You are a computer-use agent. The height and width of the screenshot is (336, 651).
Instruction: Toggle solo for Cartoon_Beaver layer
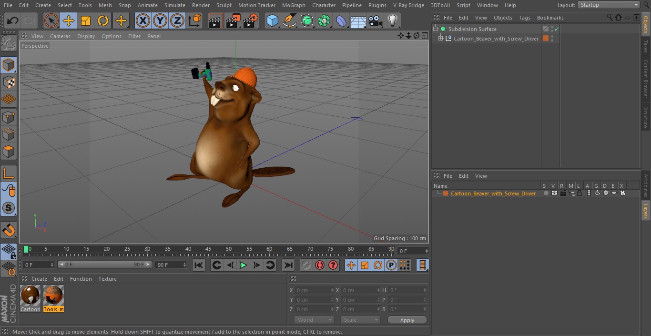546,193
